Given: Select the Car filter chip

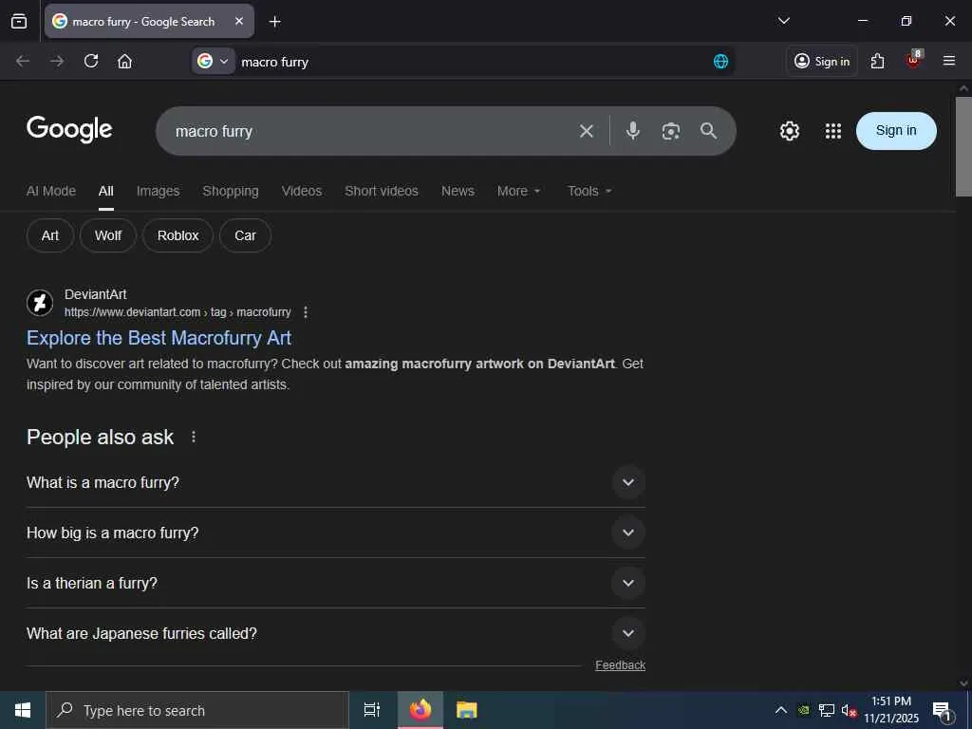Looking at the screenshot, I should click(x=245, y=235).
